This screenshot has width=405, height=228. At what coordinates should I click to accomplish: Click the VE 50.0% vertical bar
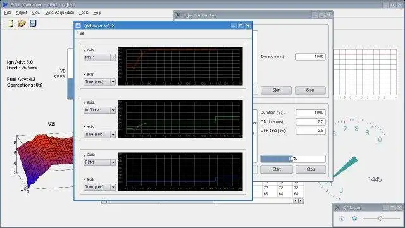click(x=70, y=73)
